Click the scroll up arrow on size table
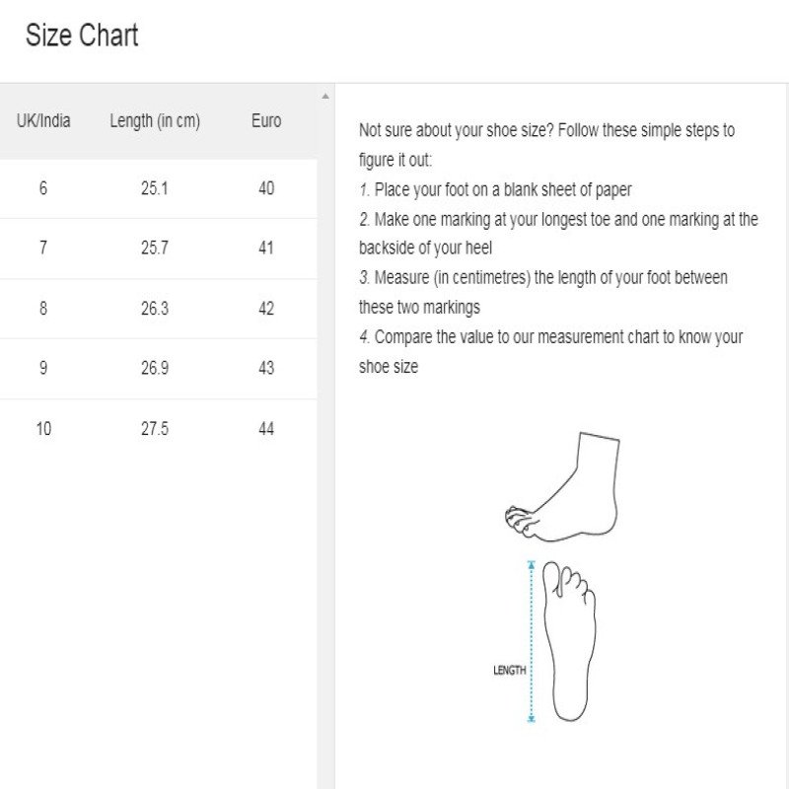Image resolution: width=789 pixels, height=789 pixels. pyautogui.click(x=325, y=97)
